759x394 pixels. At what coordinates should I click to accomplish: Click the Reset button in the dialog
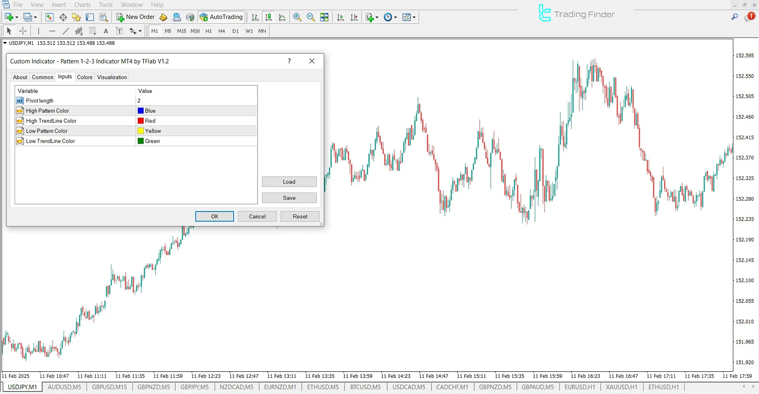300,216
